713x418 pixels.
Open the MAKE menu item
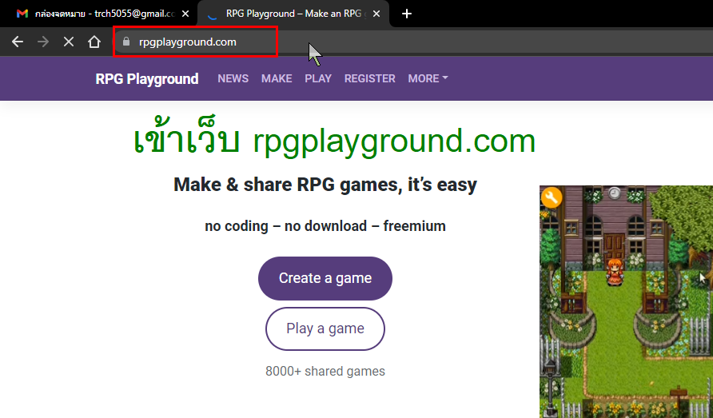[277, 78]
